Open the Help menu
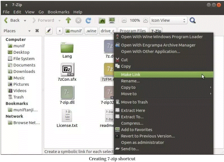The width and height of the screenshot is (224, 162). (x=78, y=12)
